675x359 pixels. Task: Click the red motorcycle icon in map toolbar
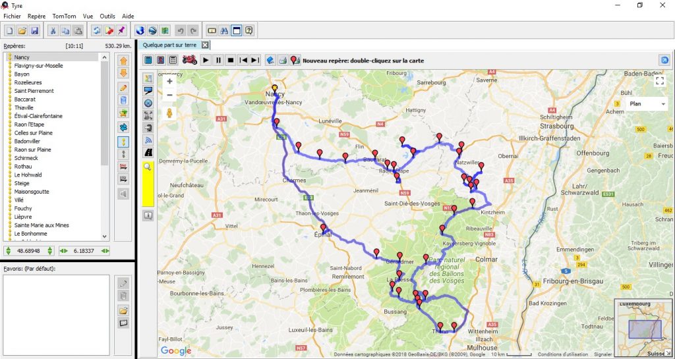pyautogui.click(x=190, y=60)
